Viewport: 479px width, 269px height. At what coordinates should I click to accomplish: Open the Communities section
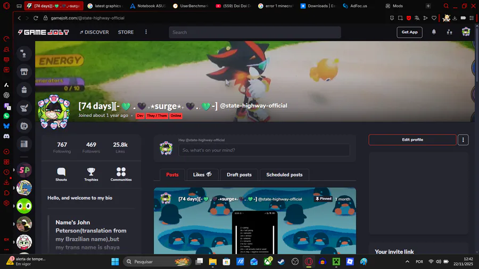coord(121,174)
